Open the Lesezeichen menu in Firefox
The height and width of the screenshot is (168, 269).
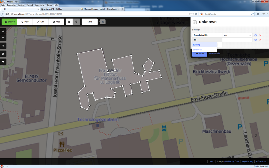pyautogui.click(x=40, y=5)
